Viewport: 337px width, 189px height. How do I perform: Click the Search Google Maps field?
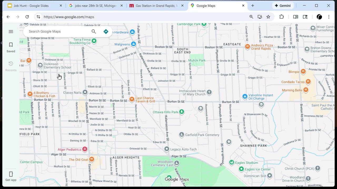click(x=58, y=31)
